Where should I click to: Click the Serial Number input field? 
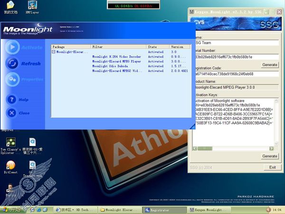(x=237, y=57)
